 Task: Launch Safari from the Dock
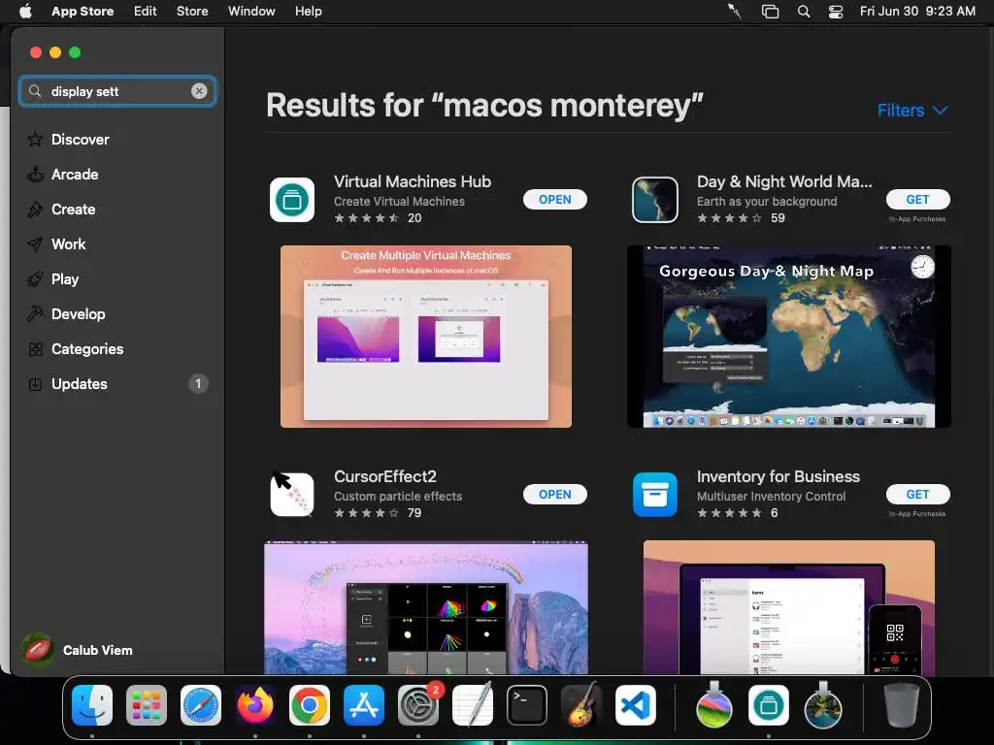pyautogui.click(x=201, y=705)
